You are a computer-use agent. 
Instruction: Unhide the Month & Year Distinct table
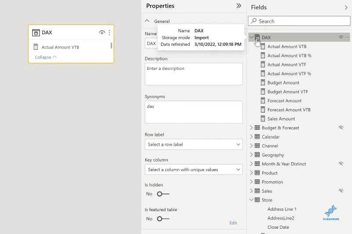pos(341,164)
